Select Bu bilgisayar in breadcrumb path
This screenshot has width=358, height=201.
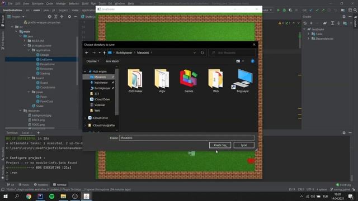[124, 52]
